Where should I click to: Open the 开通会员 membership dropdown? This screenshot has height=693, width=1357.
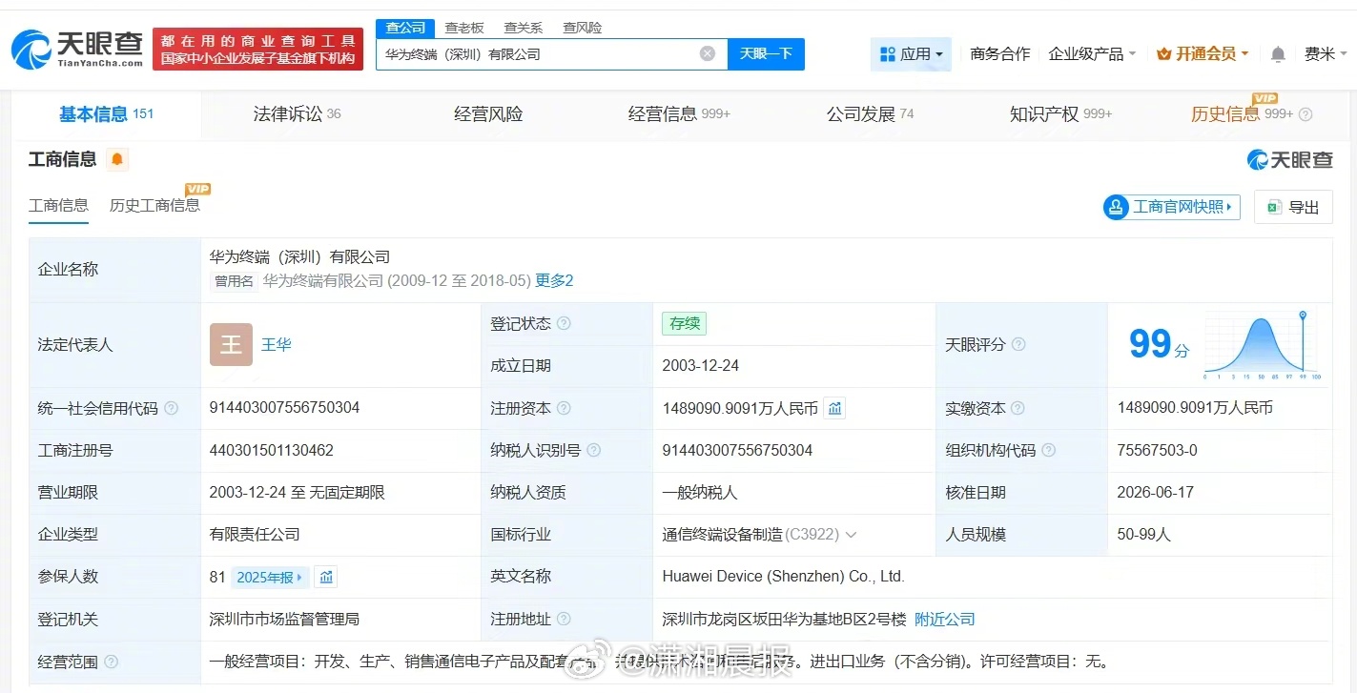[1203, 54]
